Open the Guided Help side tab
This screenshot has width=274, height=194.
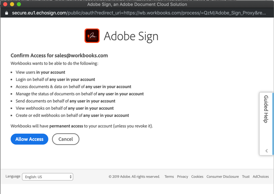point(266,109)
